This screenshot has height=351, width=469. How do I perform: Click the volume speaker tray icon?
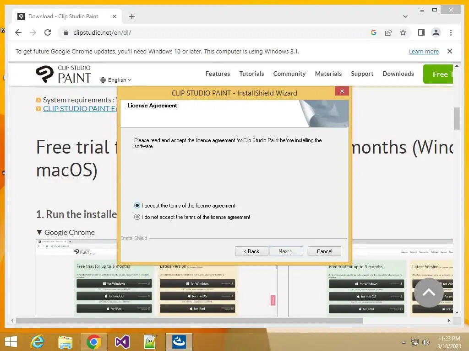coord(425,342)
